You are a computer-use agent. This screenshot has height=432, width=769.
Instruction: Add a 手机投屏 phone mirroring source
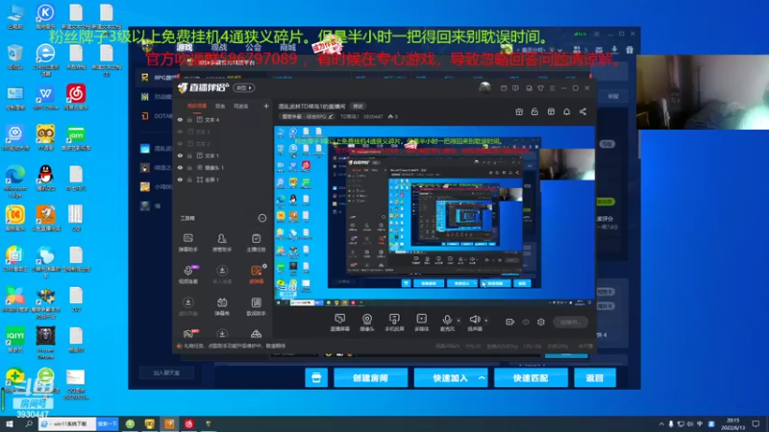pyautogui.click(x=394, y=323)
